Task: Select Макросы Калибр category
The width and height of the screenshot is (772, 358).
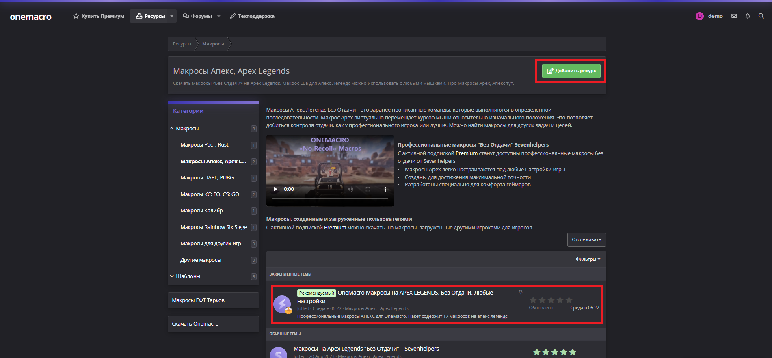Action: pos(201,211)
